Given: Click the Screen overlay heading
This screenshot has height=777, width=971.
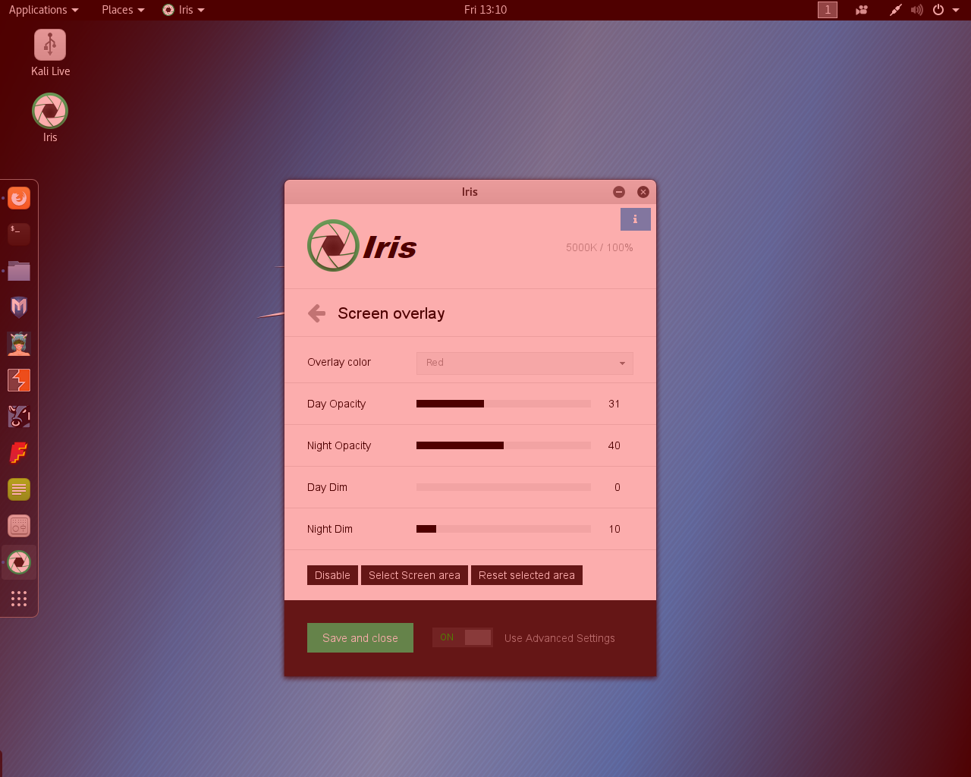Looking at the screenshot, I should tap(391, 313).
